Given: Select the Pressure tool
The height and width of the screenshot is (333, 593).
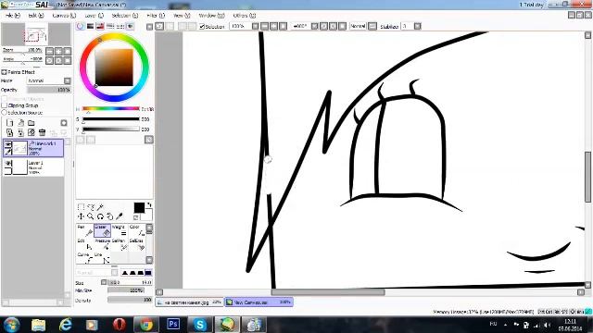Looking at the screenshot, I should coord(102,244).
